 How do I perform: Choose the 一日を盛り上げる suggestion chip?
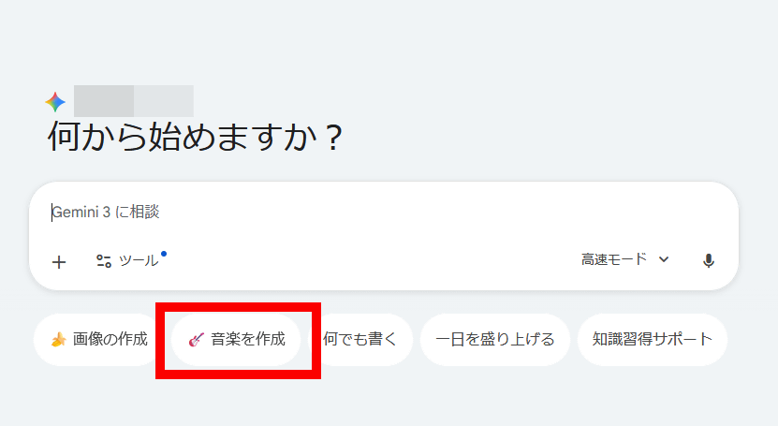(495, 340)
